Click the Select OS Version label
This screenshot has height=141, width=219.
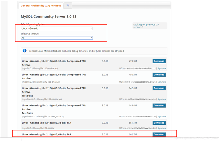[x=30, y=34]
